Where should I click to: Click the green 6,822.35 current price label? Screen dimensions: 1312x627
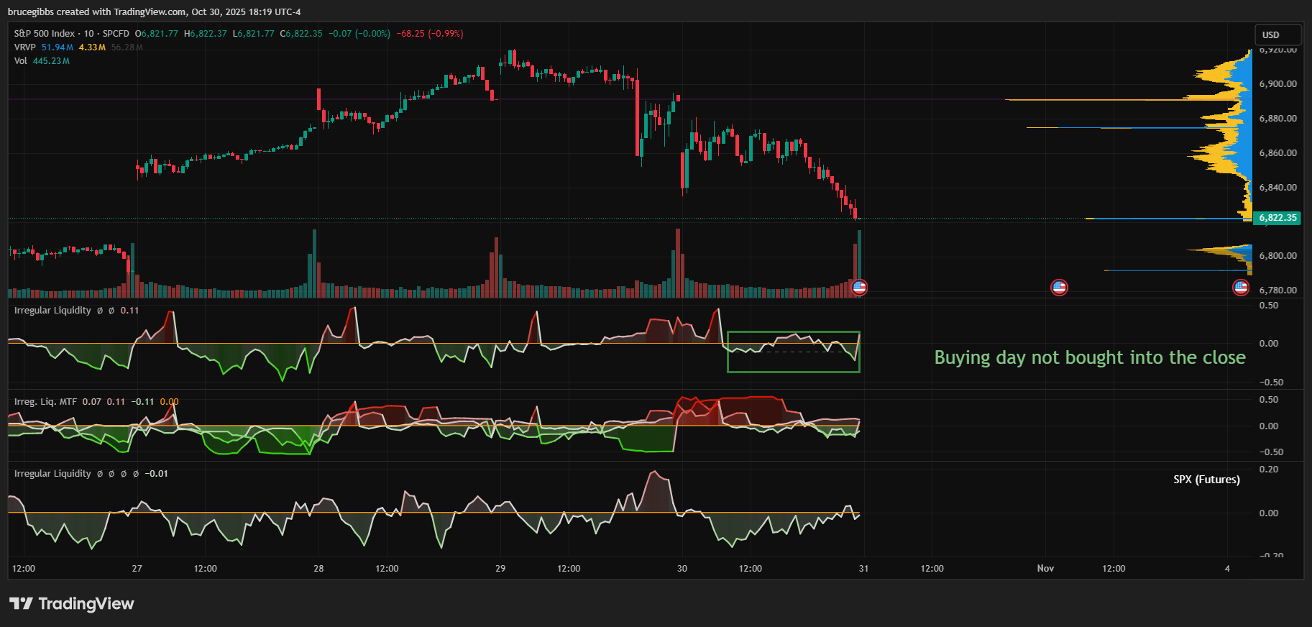pyautogui.click(x=1277, y=218)
